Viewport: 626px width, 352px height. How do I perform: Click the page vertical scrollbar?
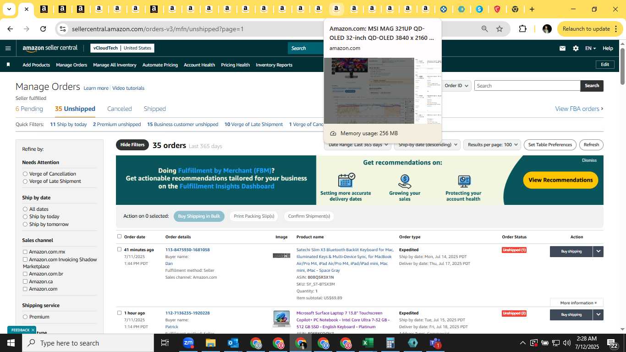622,66
